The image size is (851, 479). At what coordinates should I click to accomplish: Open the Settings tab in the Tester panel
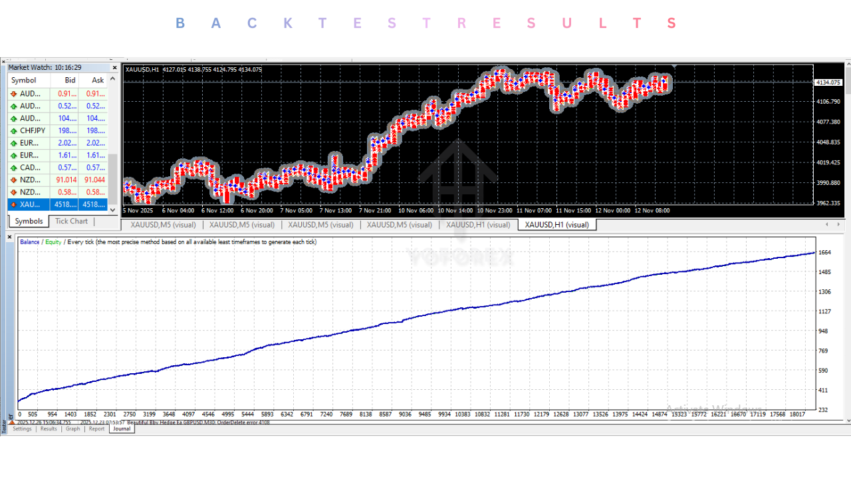(22, 429)
